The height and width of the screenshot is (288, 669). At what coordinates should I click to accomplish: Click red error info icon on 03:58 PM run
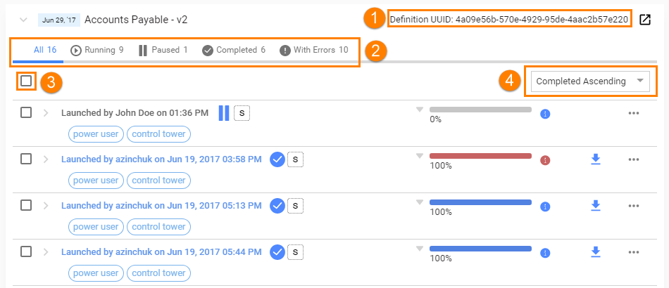point(545,160)
